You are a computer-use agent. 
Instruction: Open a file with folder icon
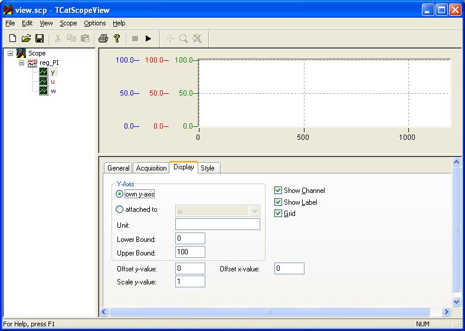[x=26, y=38]
